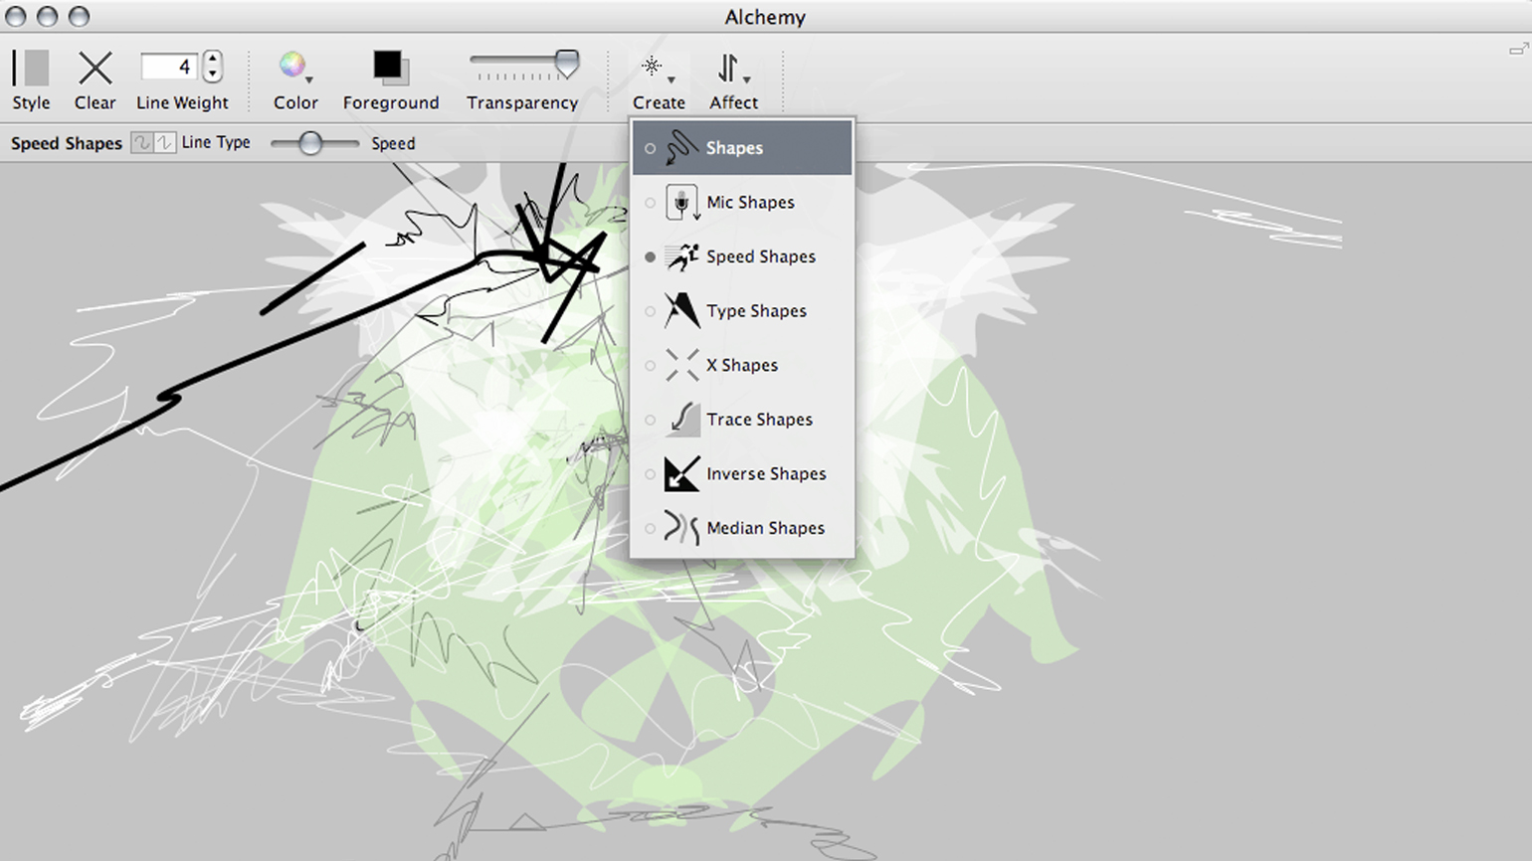Image resolution: width=1532 pixels, height=861 pixels.
Task: Click the Alchemy window zoom button
Action: tap(80, 17)
